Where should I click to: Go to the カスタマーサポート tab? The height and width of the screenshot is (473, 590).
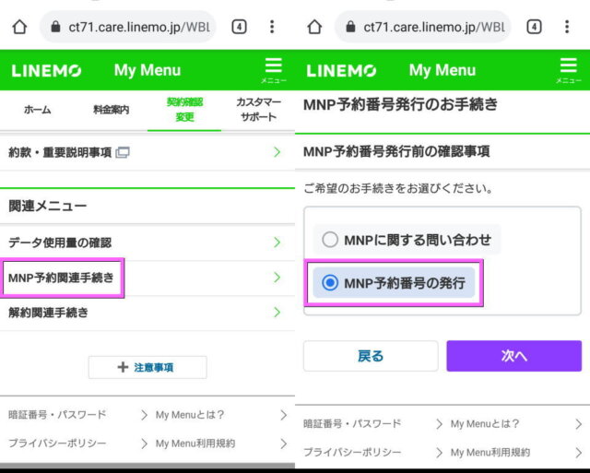258,110
